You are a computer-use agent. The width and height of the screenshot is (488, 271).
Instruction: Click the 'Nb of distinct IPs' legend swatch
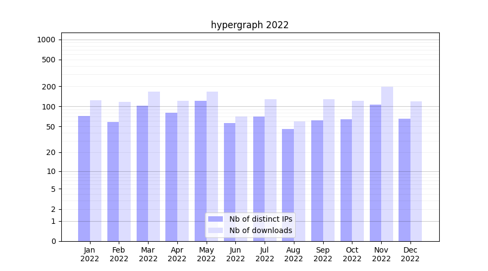tap(215, 219)
